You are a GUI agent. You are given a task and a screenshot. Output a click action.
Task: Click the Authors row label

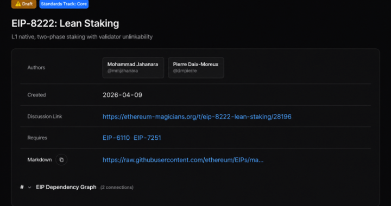point(36,68)
